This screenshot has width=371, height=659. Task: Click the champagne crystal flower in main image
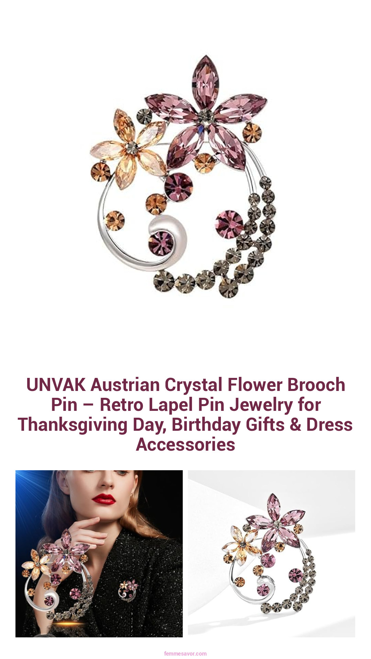click(x=129, y=148)
